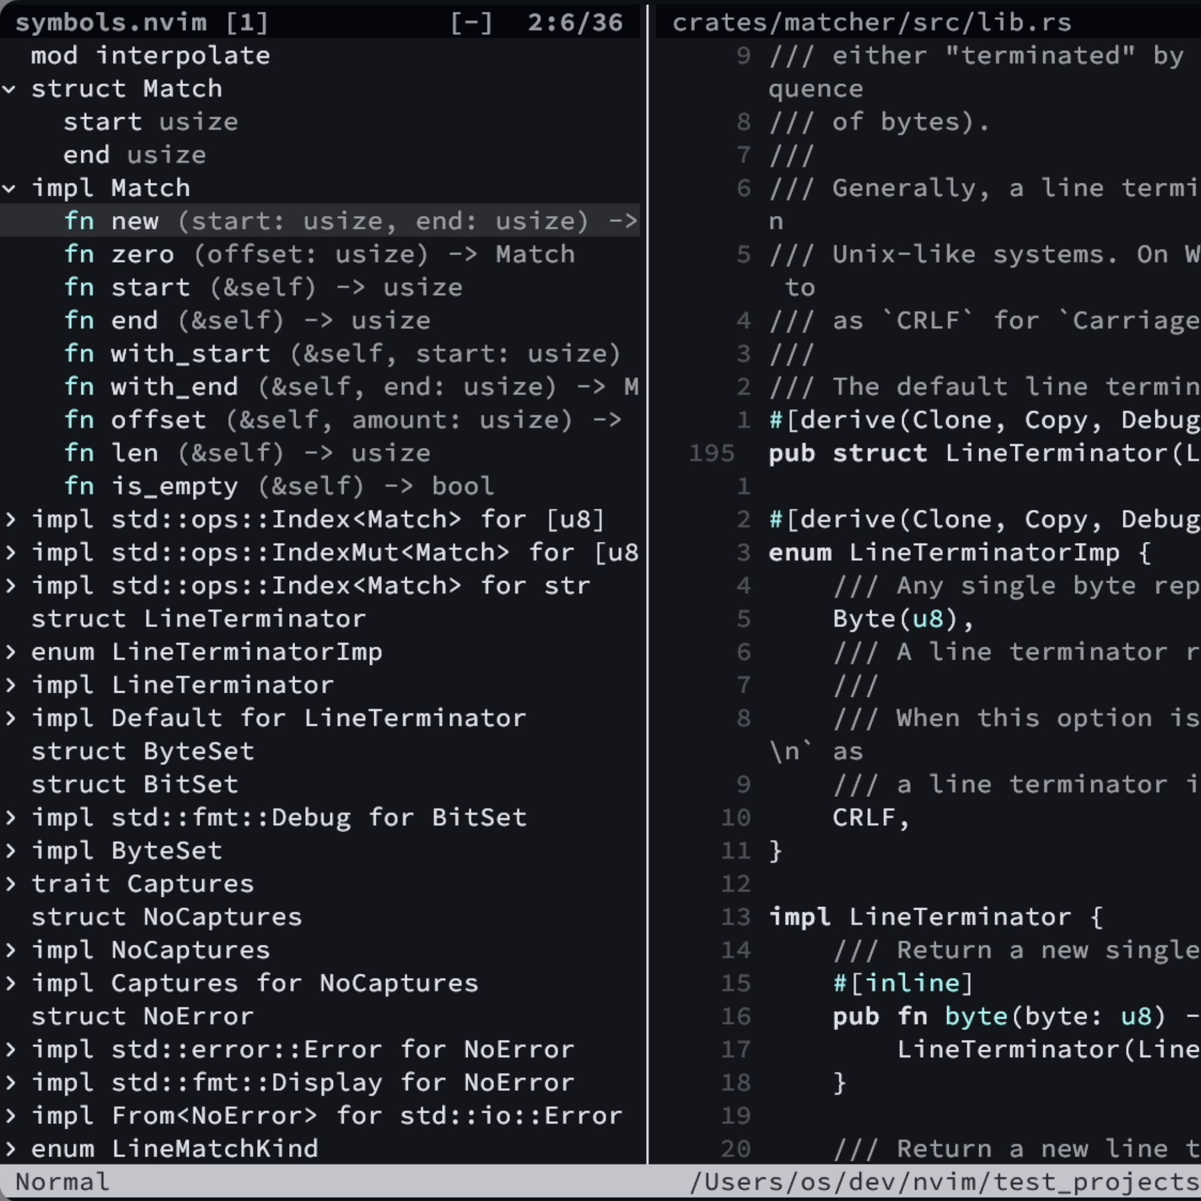
Task: Expand impl Captures for NoCaptures
Action: 10,983
